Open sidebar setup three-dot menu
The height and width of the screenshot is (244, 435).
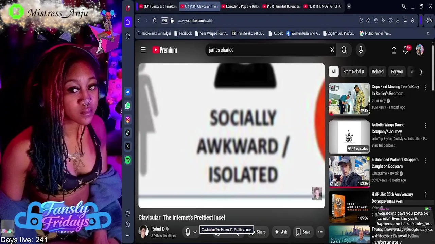click(128, 235)
